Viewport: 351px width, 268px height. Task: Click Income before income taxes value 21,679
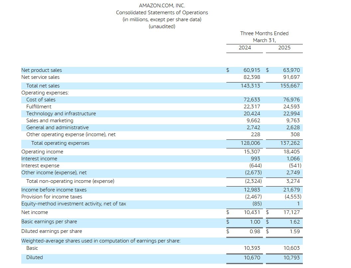[292, 190]
